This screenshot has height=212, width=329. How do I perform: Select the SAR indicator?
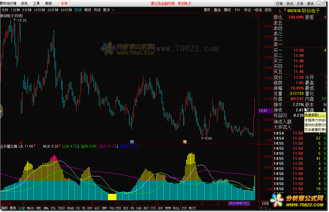[139, 208]
